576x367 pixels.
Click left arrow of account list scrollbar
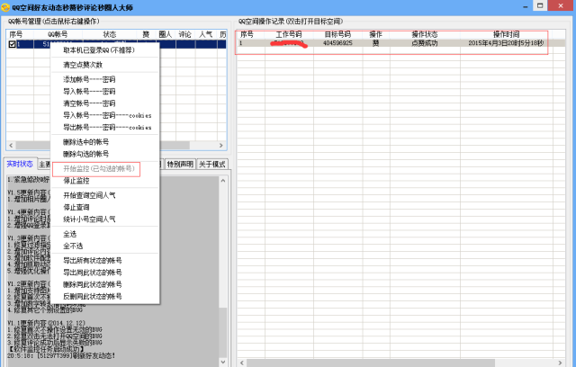[x=11, y=146]
